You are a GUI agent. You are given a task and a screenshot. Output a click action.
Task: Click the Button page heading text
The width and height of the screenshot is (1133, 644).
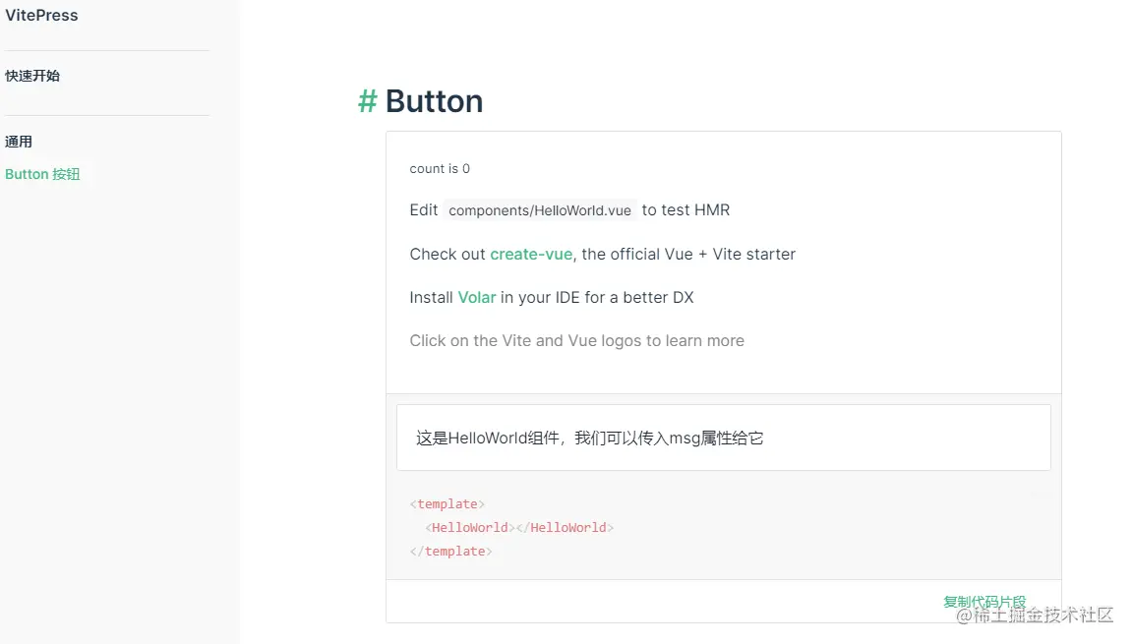click(434, 101)
